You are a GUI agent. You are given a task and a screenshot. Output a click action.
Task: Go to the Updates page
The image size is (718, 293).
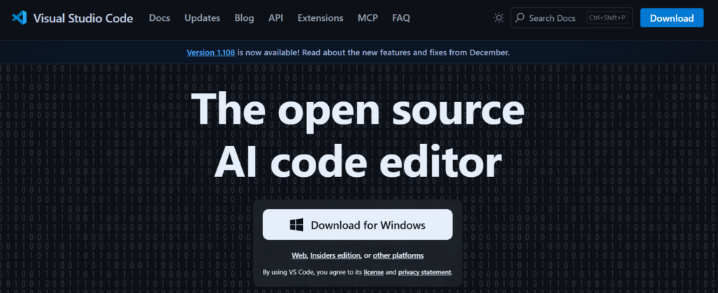[202, 18]
